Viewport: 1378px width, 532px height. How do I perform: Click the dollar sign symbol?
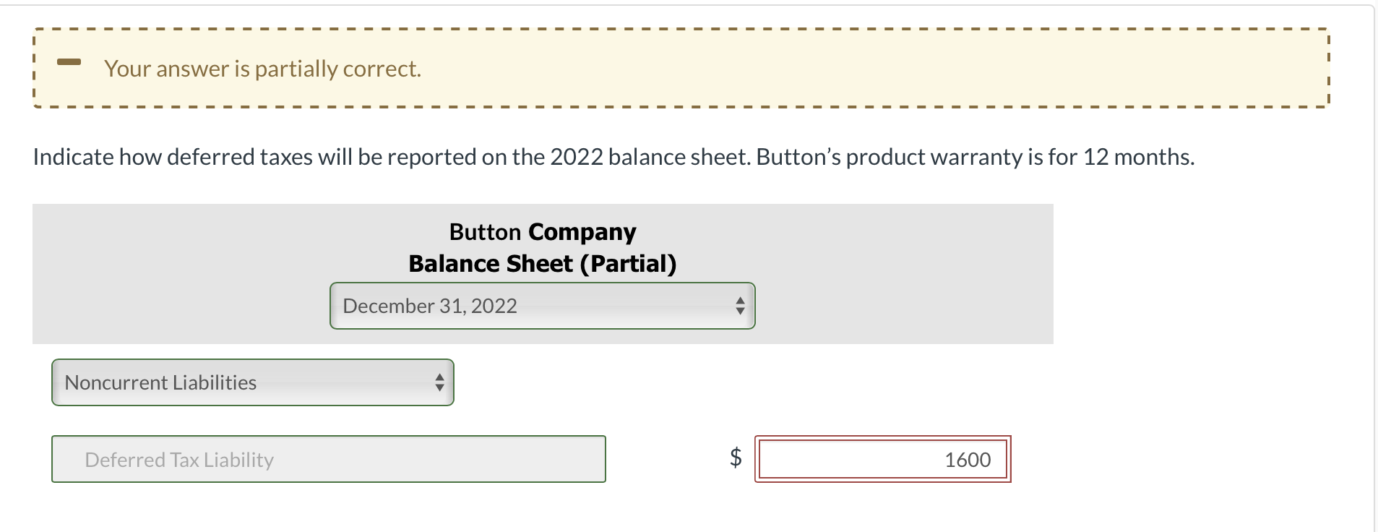(735, 458)
